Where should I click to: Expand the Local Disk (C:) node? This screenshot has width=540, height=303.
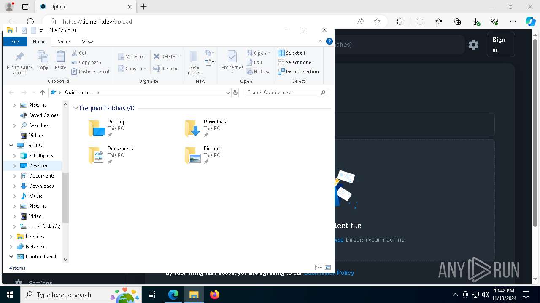15,226
